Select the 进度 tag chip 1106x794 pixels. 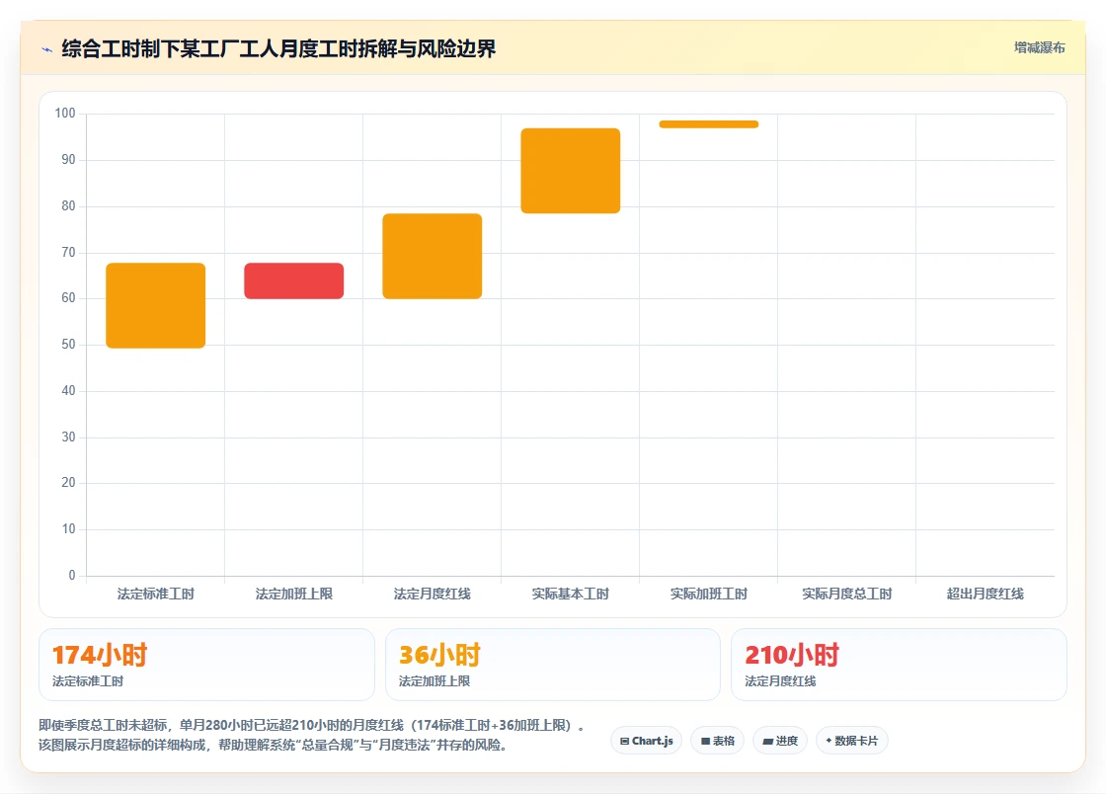coord(780,741)
